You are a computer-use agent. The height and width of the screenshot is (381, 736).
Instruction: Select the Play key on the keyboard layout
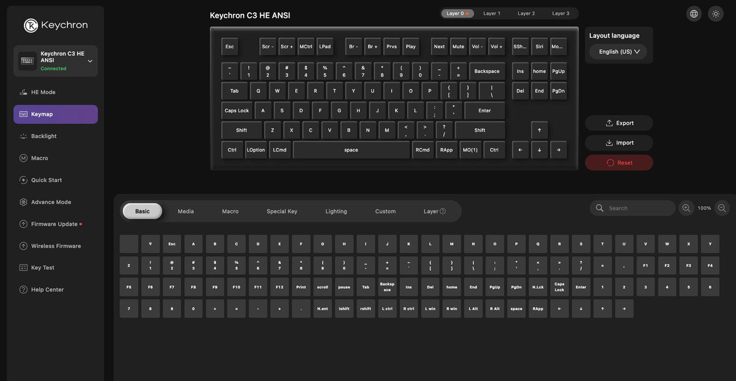click(x=411, y=47)
